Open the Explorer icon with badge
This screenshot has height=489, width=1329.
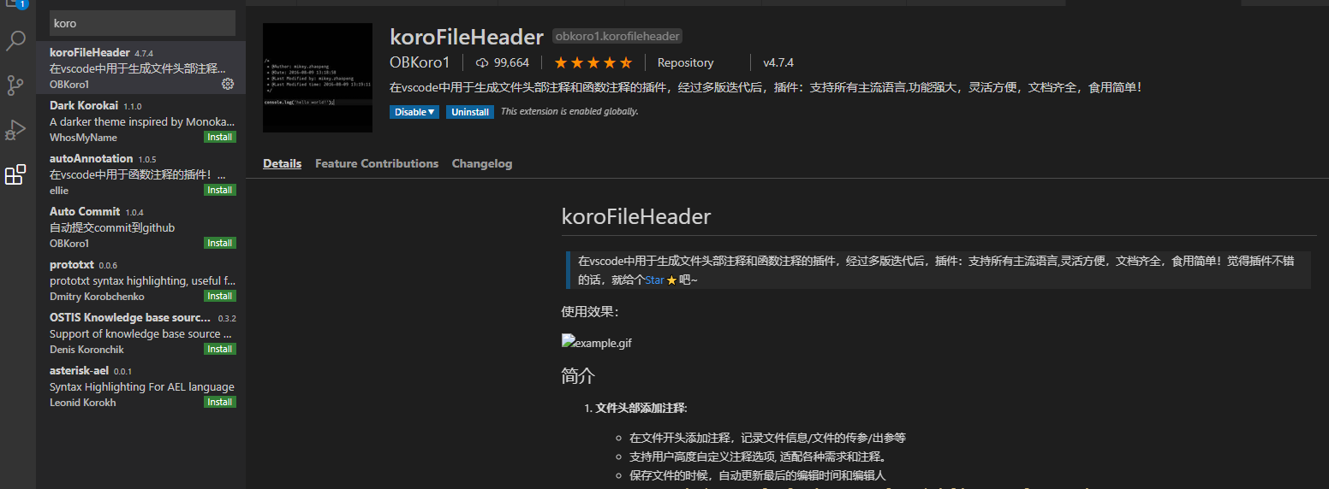click(x=16, y=4)
